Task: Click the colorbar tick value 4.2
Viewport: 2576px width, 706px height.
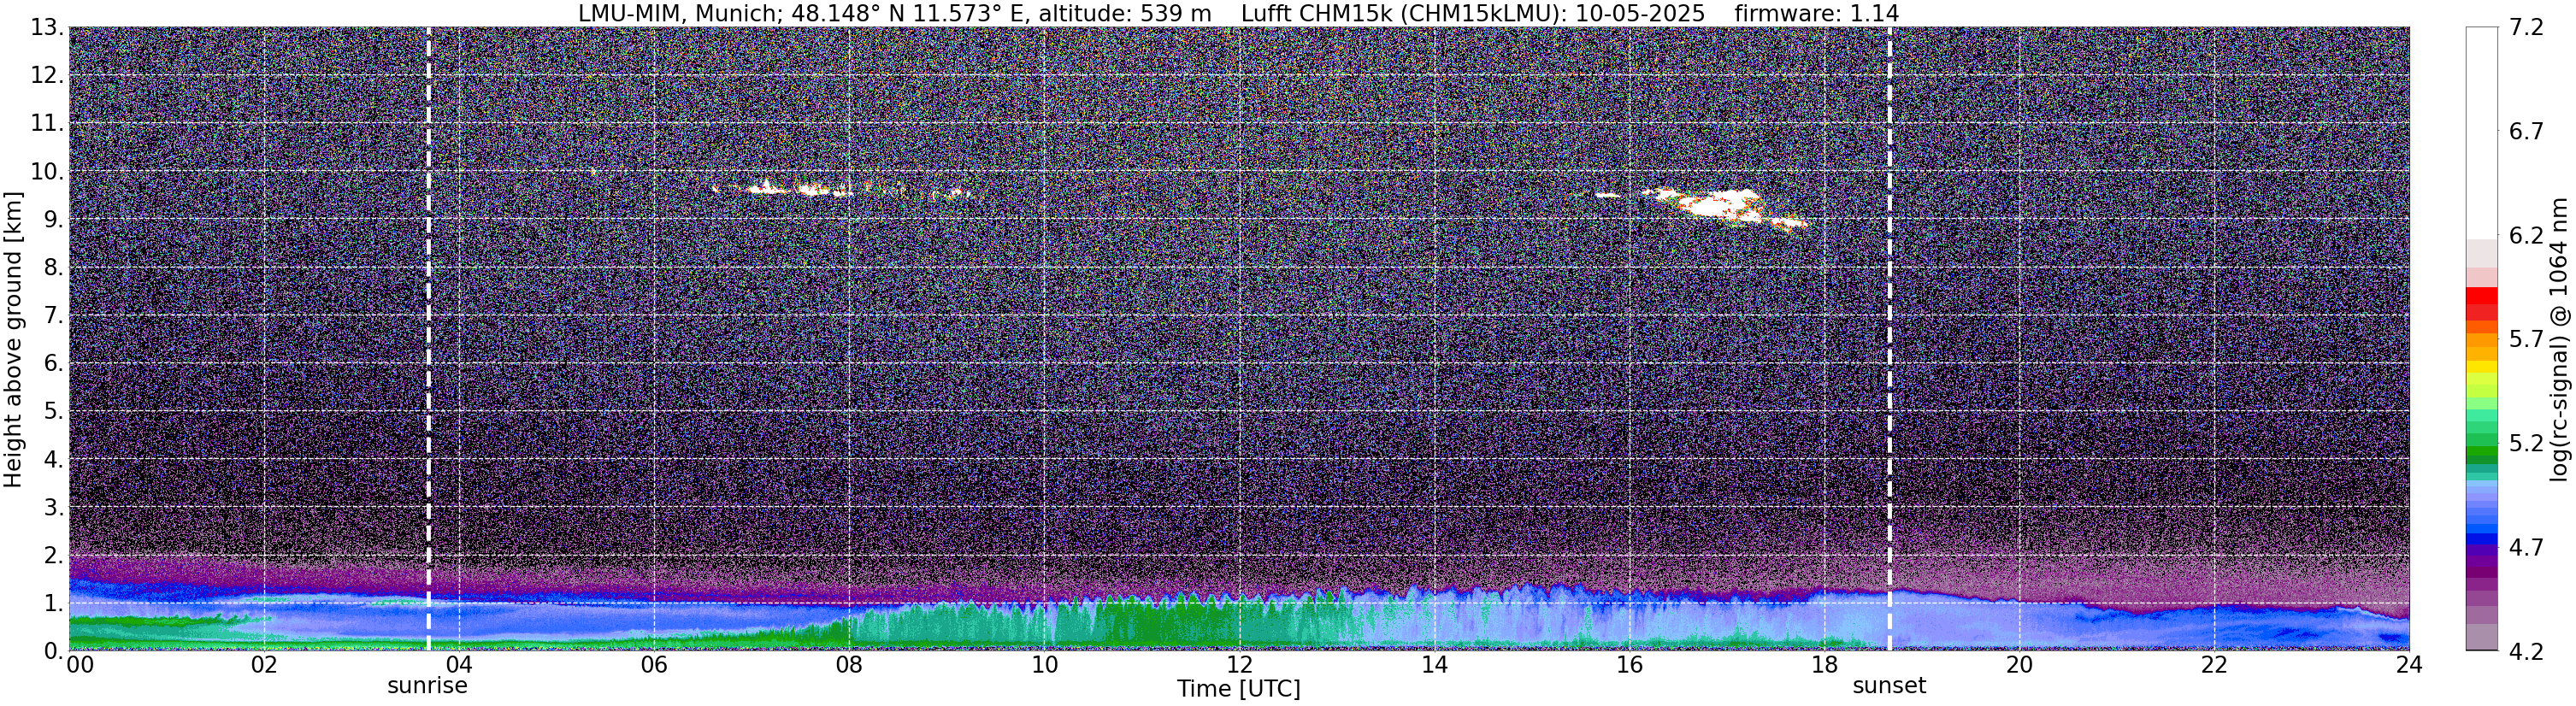Action: (2526, 652)
